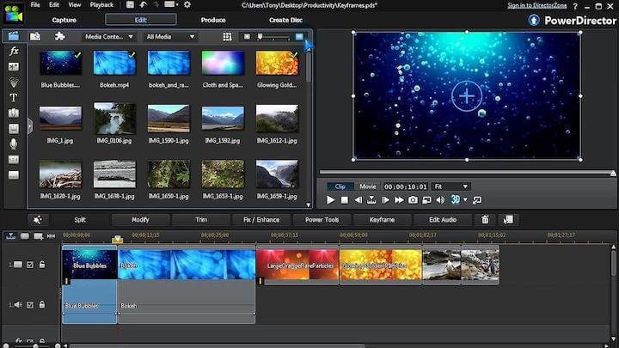Screen dimensions: 619x348
Task: Click the Save project icon in top bar
Action: 130,5
